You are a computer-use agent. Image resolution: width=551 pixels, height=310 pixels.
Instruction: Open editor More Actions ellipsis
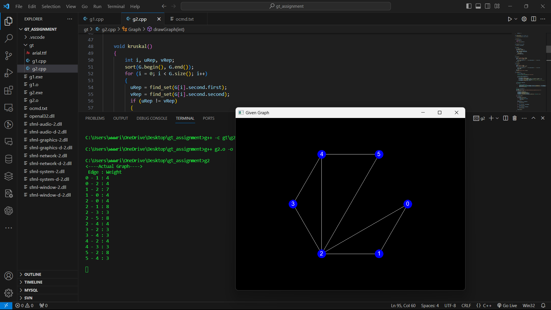pos(543,19)
